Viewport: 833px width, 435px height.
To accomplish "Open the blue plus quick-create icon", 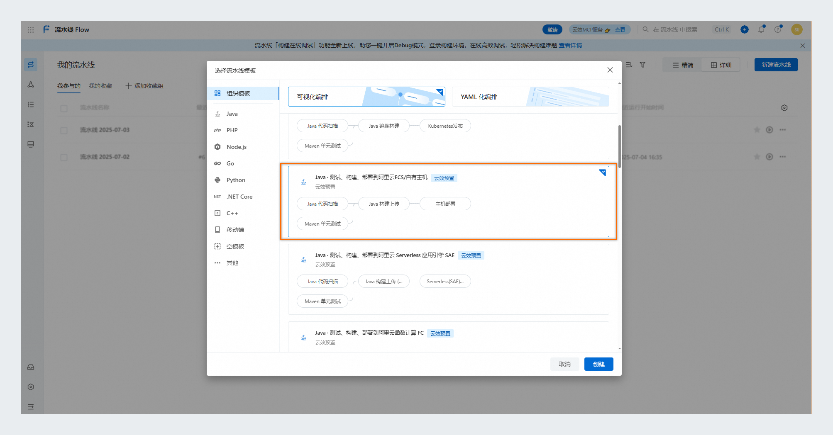I will pos(745,29).
